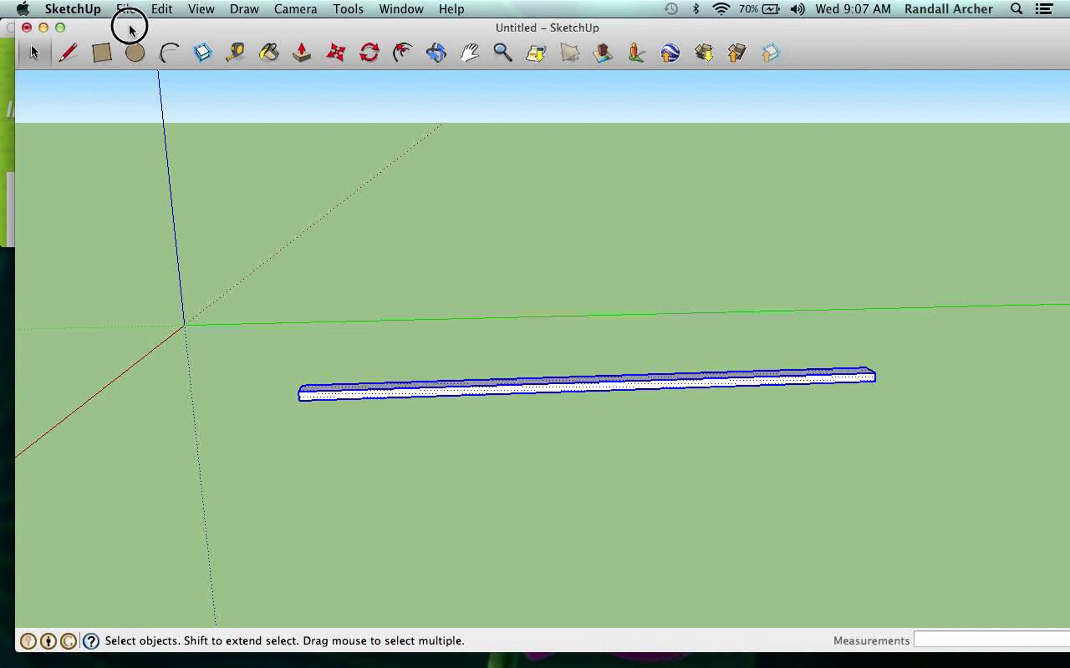The width and height of the screenshot is (1070, 668).
Task: Select the Rectangle drawing tool
Action: (x=102, y=53)
